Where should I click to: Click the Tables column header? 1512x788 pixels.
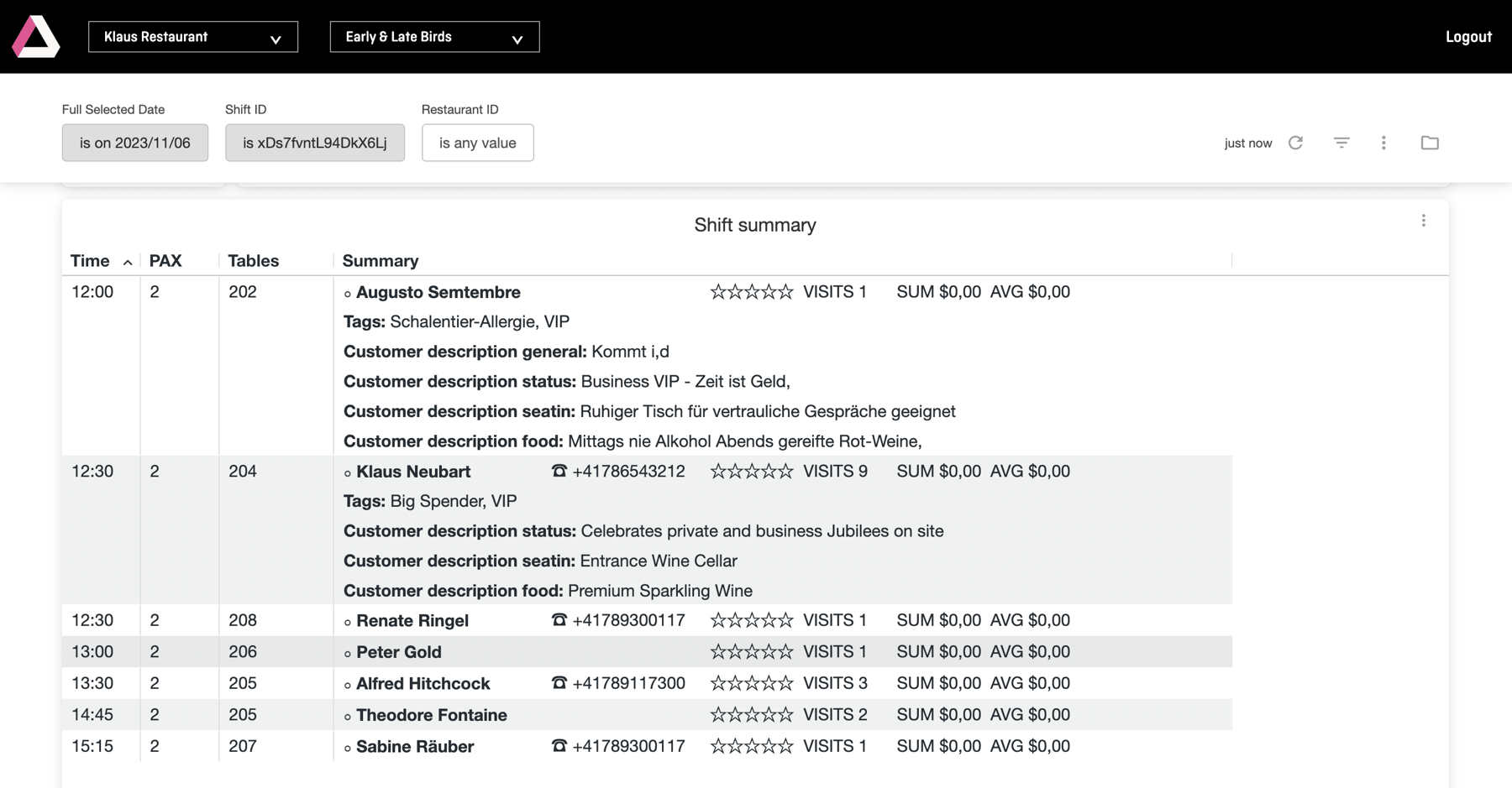(x=253, y=261)
